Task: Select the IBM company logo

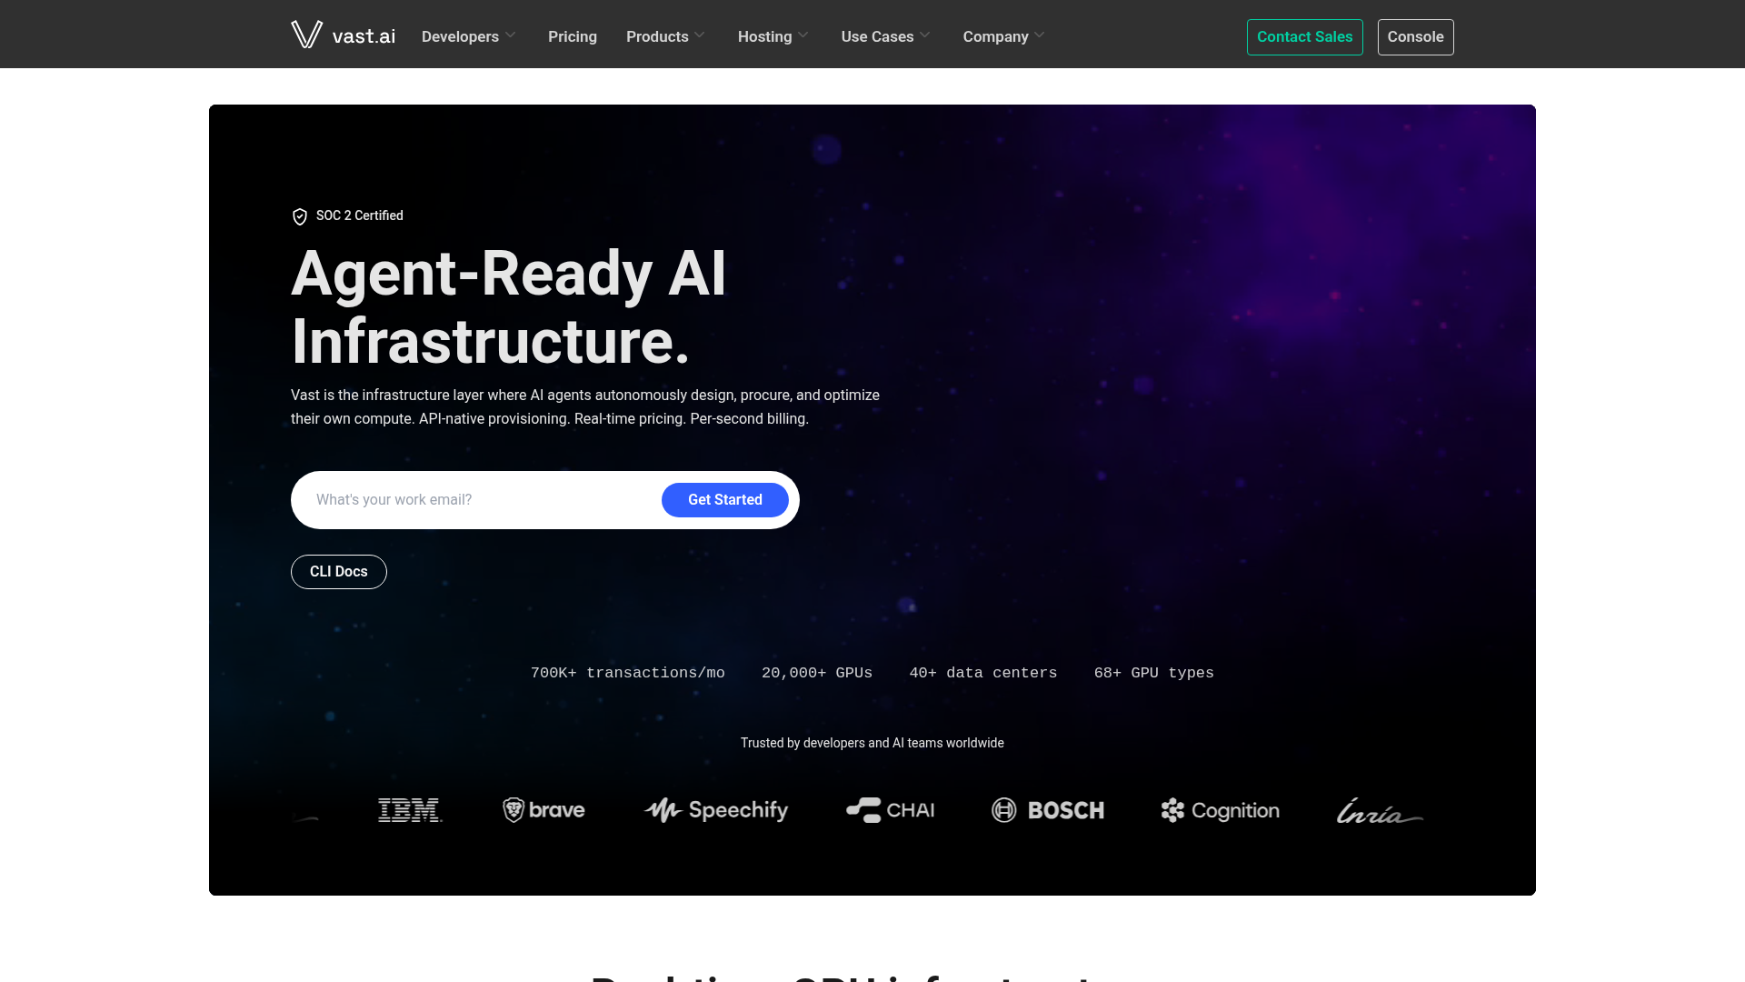Action: (x=410, y=810)
